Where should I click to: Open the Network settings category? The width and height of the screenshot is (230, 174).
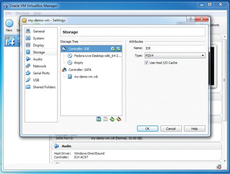pos(39,66)
